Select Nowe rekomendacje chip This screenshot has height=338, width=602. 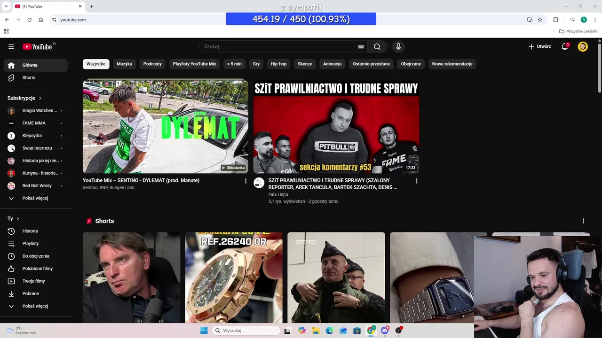coord(452,64)
